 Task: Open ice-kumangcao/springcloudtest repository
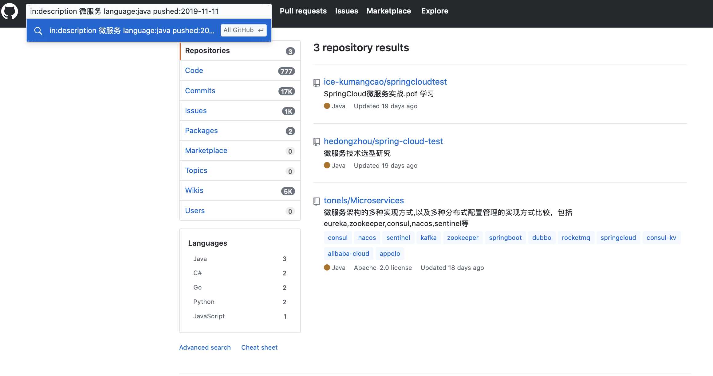coord(385,82)
